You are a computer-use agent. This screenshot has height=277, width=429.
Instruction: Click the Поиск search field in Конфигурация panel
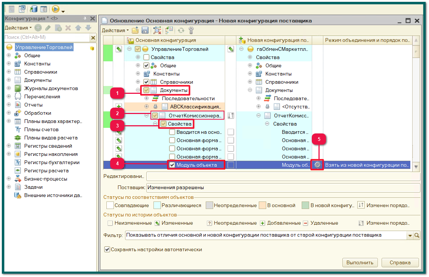[47, 37]
